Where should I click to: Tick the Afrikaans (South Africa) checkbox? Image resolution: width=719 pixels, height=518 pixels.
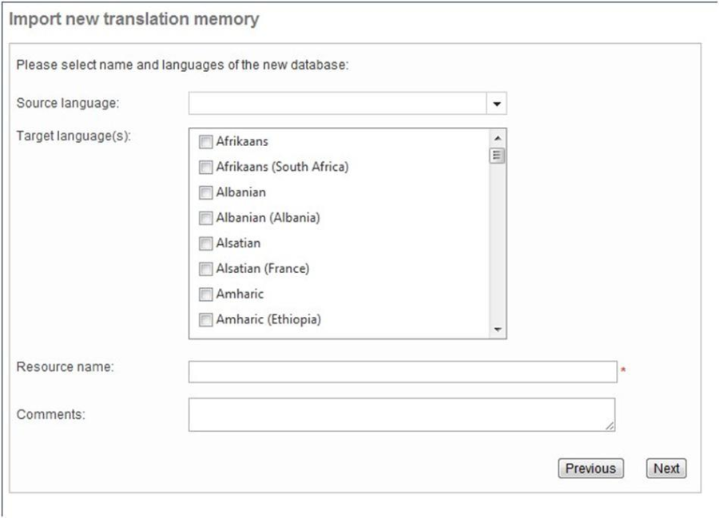tap(205, 168)
